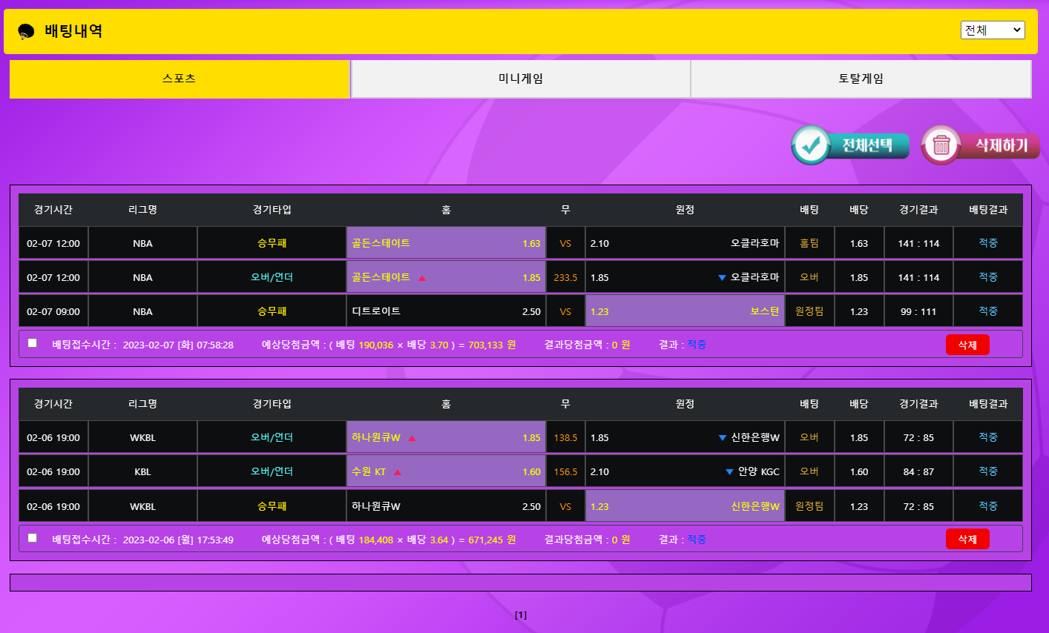Click the highlighted 신한은행W 1.23 cell
1049x633 pixels.
(x=684, y=506)
